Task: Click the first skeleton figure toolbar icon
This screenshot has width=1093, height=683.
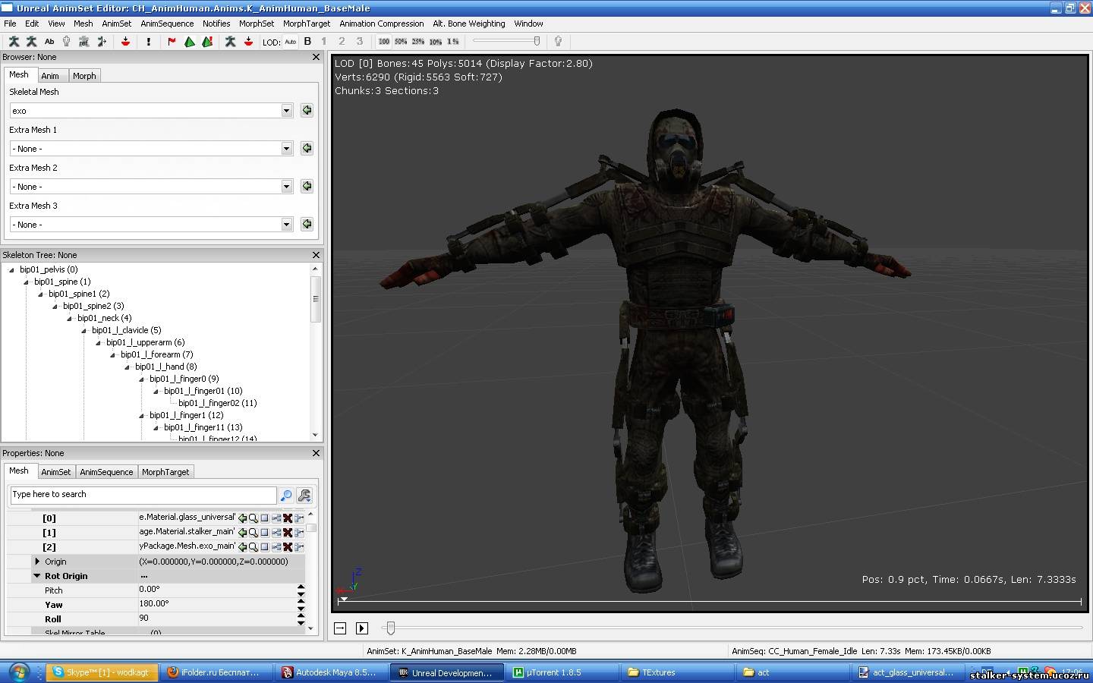Action: (14, 42)
